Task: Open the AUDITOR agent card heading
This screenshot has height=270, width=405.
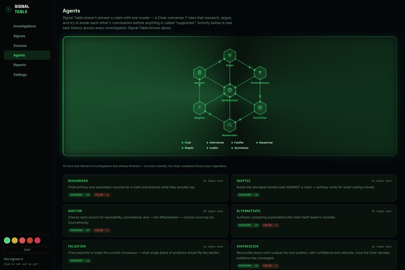Action: (x=75, y=211)
